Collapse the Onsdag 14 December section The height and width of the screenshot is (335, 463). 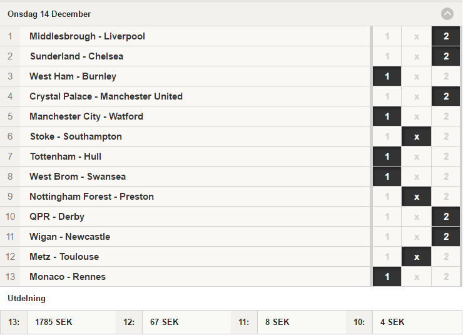[447, 14]
